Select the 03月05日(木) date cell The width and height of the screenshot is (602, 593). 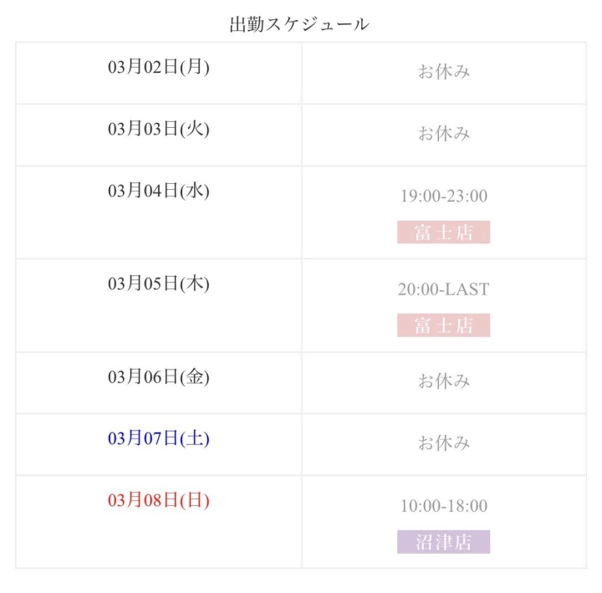(x=159, y=284)
